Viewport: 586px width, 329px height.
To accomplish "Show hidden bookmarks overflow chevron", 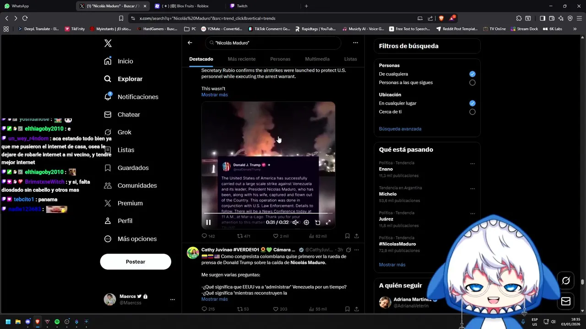I will tap(575, 29).
